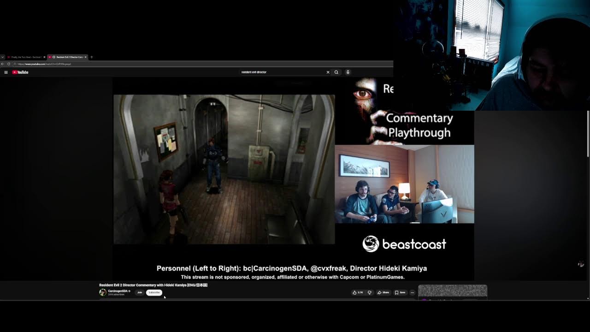This screenshot has height=332, width=590.
Task: Dislike the video with thumbs-down
Action: pyautogui.click(x=370, y=292)
